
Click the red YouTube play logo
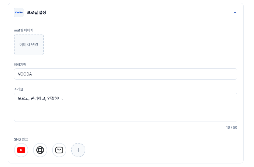(x=21, y=150)
